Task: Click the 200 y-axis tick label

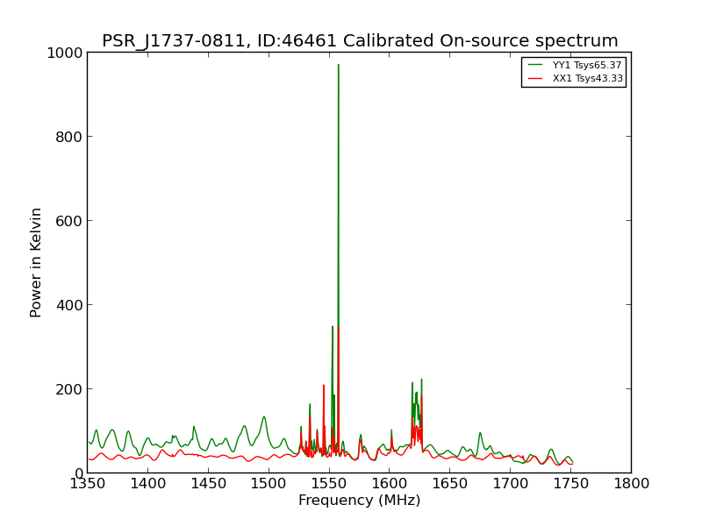Action: click(x=69, y=389)
